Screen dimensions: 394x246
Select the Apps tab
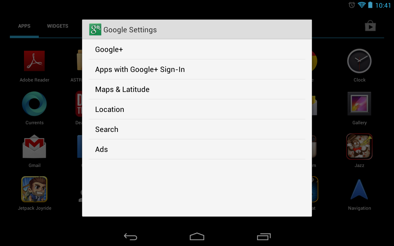pyautogui.click(x=24, y=26)
